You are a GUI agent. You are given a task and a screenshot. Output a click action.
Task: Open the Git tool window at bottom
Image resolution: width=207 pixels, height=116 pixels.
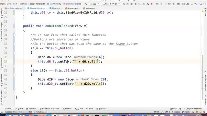click(19, 109)
